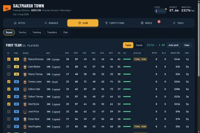The height and width of the screenshot is (133, 200).
Task: Click the DF position badge for Tomas Lopes
Action: [17, 81]
